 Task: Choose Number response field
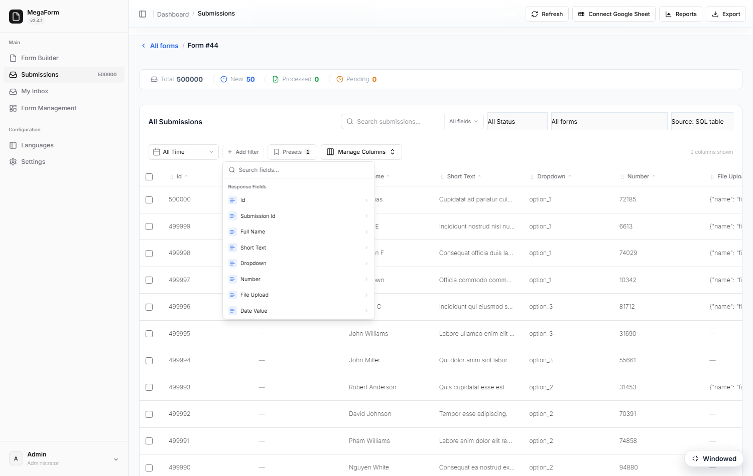[x=299, y=279]
